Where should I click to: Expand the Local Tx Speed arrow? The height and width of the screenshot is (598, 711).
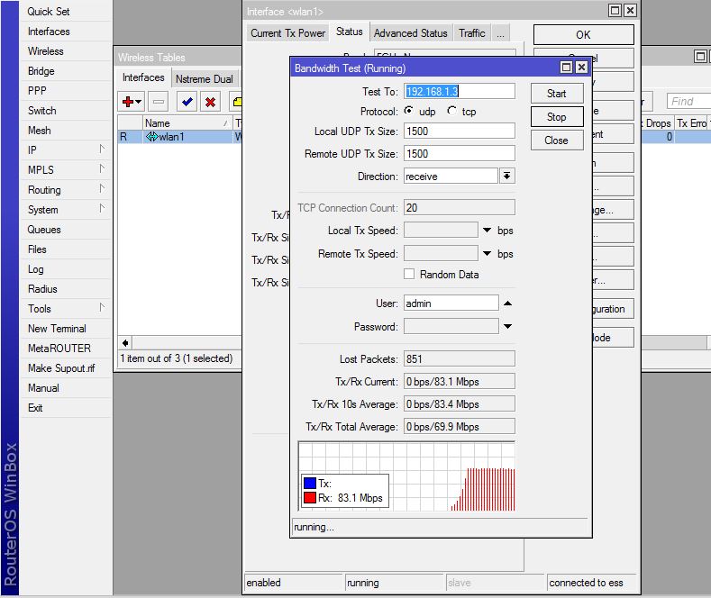[487, 231]
